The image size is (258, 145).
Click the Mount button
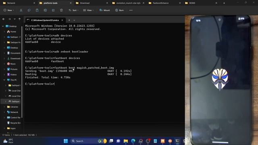pyautogui.click(x=105, y=10)
